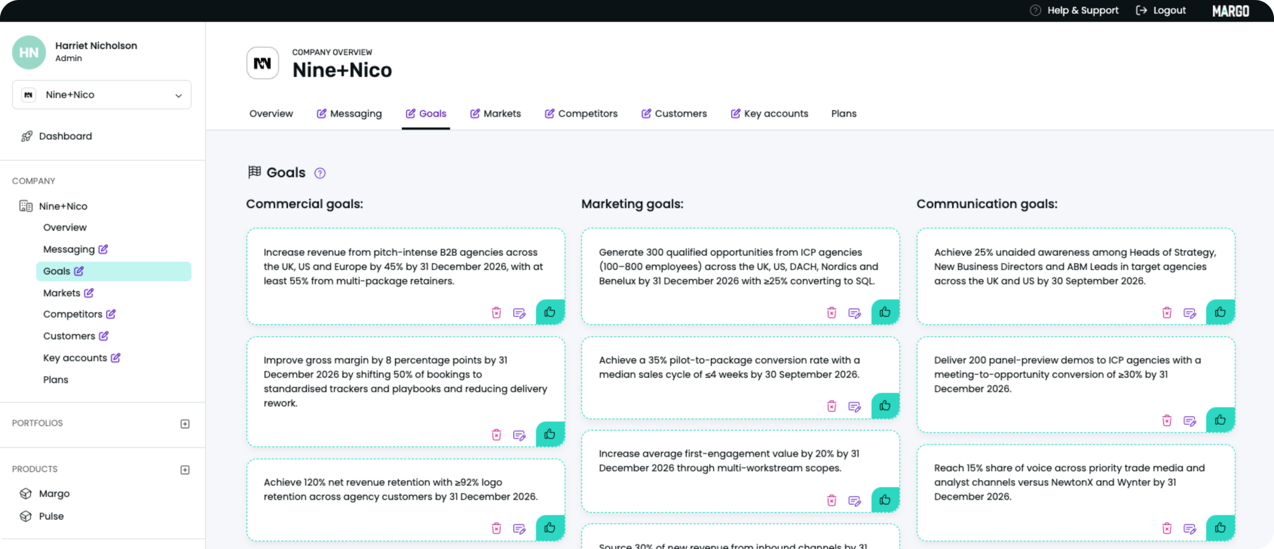The image size is (1274, 549).
Task: Approve the pitch-intense B2B revenue goal
Action: click(550, 312)
